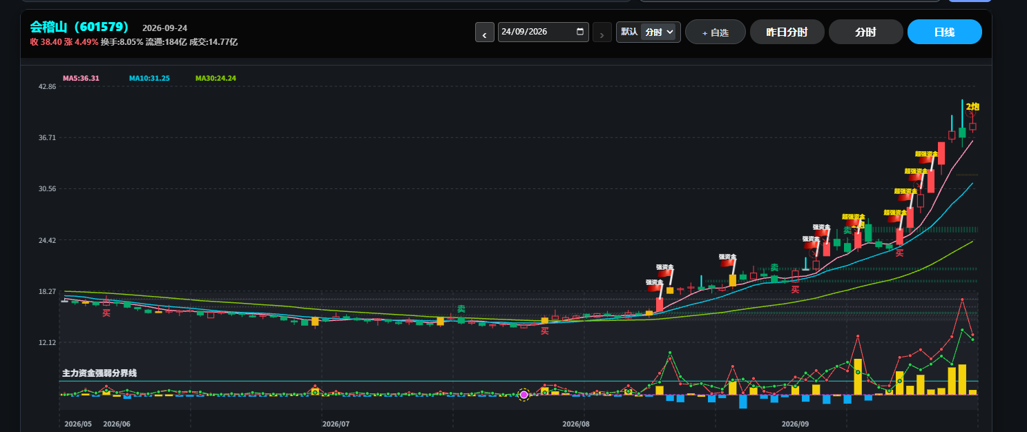Add stock to watchlist with + 自选

[x=715, y=32]
